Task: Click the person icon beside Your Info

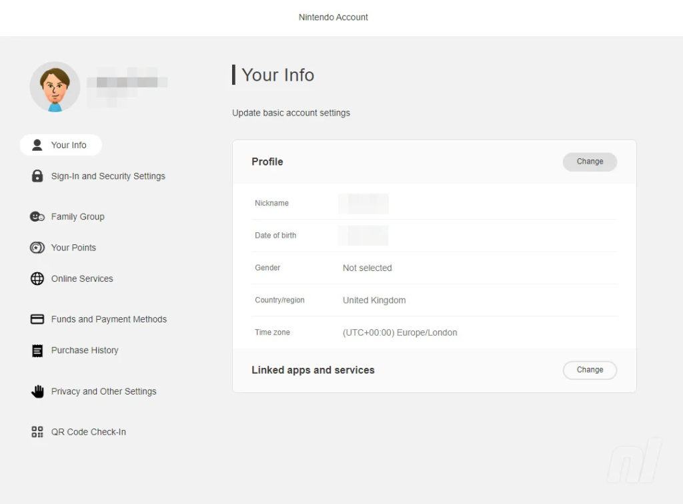Action: [x=37, y=145]
